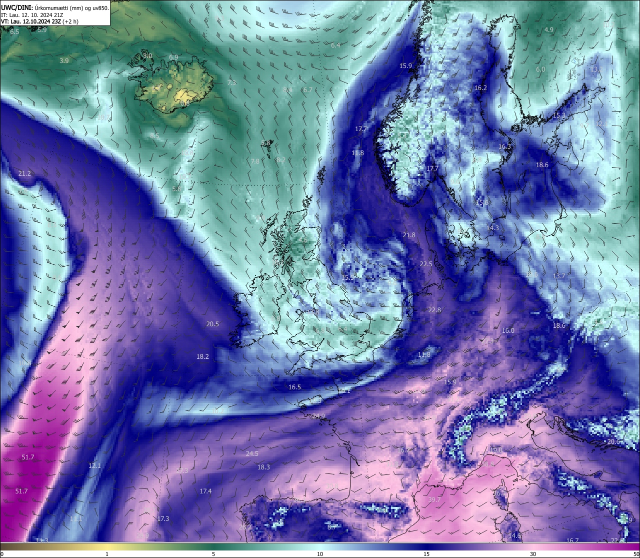The image size is (640, 558).
Task: Click the 16.0 value over Germany
Action: pyautogui.click(x=508, y=330)
